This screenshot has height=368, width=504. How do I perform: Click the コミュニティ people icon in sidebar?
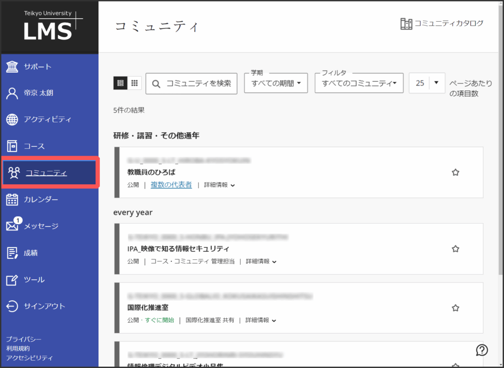tap(14, 172)
